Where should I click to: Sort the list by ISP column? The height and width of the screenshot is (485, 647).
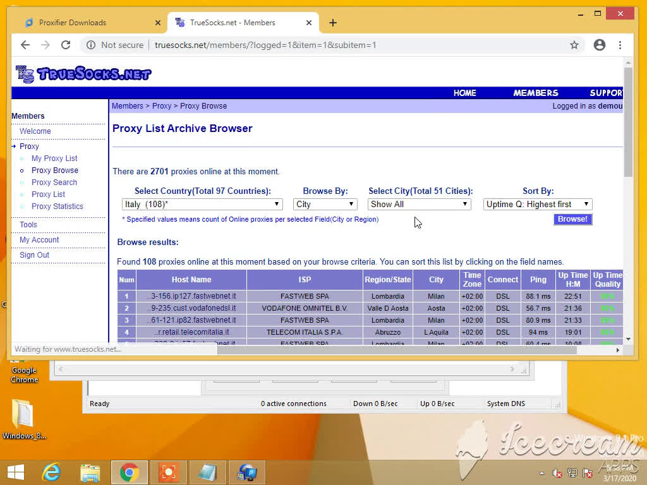tap(305, 280)
